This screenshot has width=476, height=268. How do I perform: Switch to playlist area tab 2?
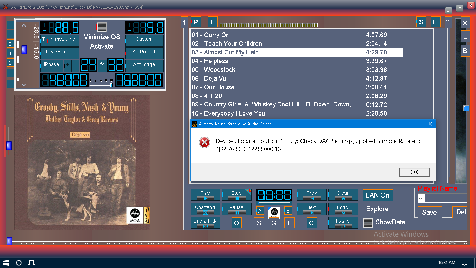click(448, 22)
